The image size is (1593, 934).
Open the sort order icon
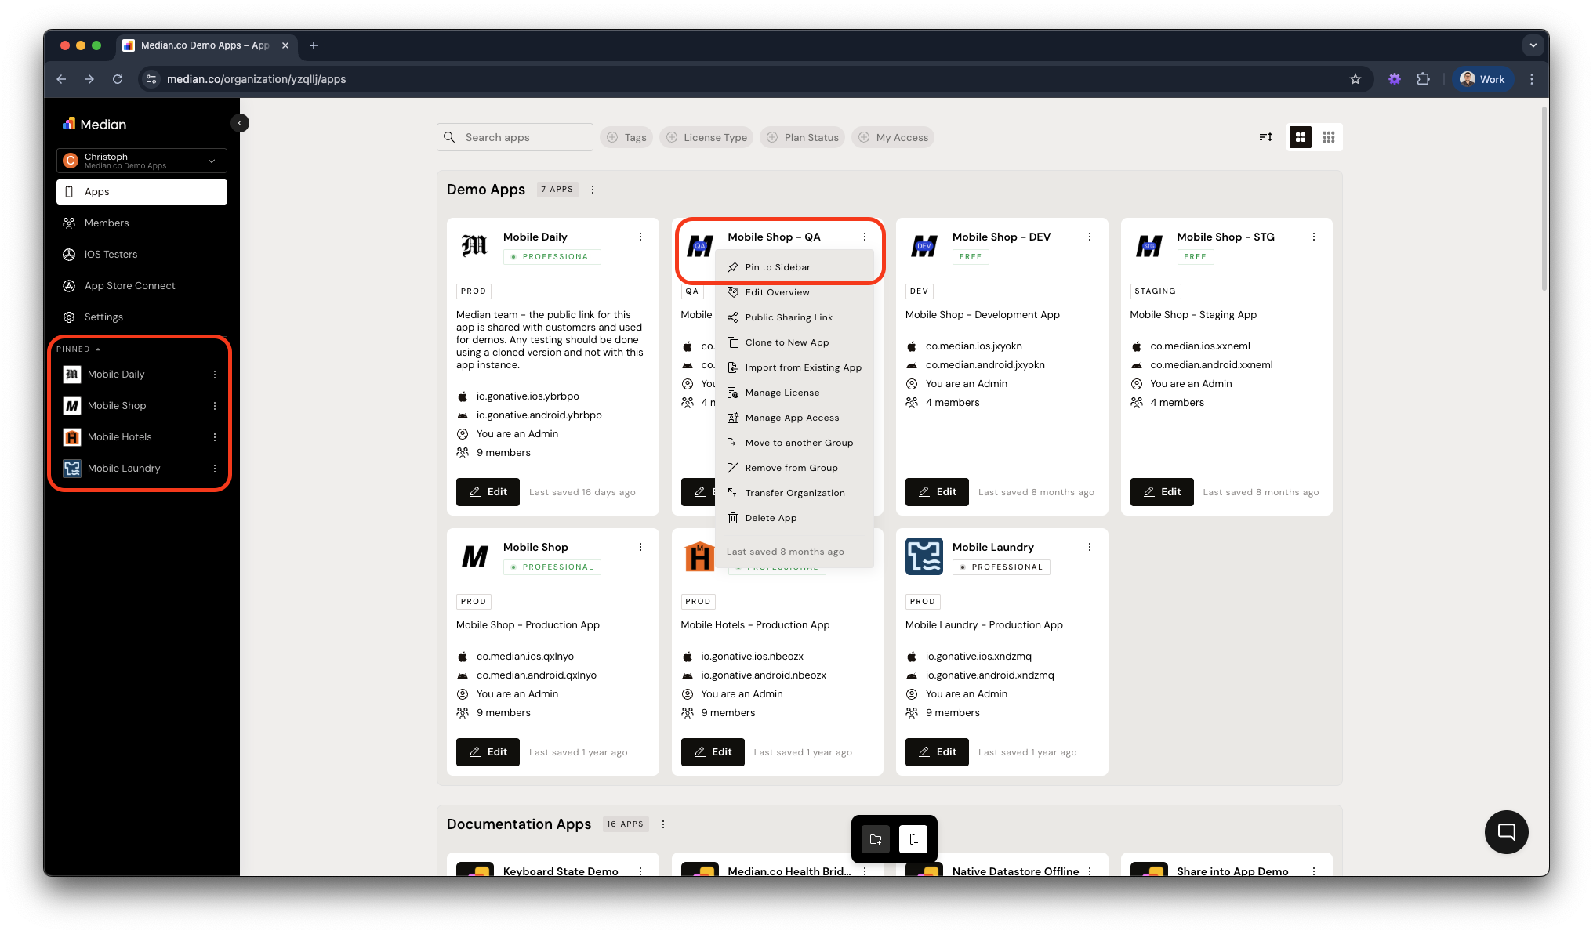pyautogui.click(x=1265, y=137)
